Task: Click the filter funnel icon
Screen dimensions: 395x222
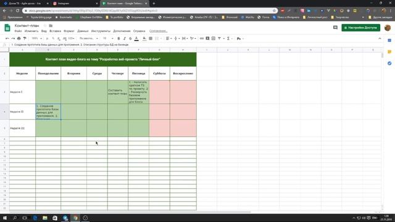Action: [x=220, y=38]
